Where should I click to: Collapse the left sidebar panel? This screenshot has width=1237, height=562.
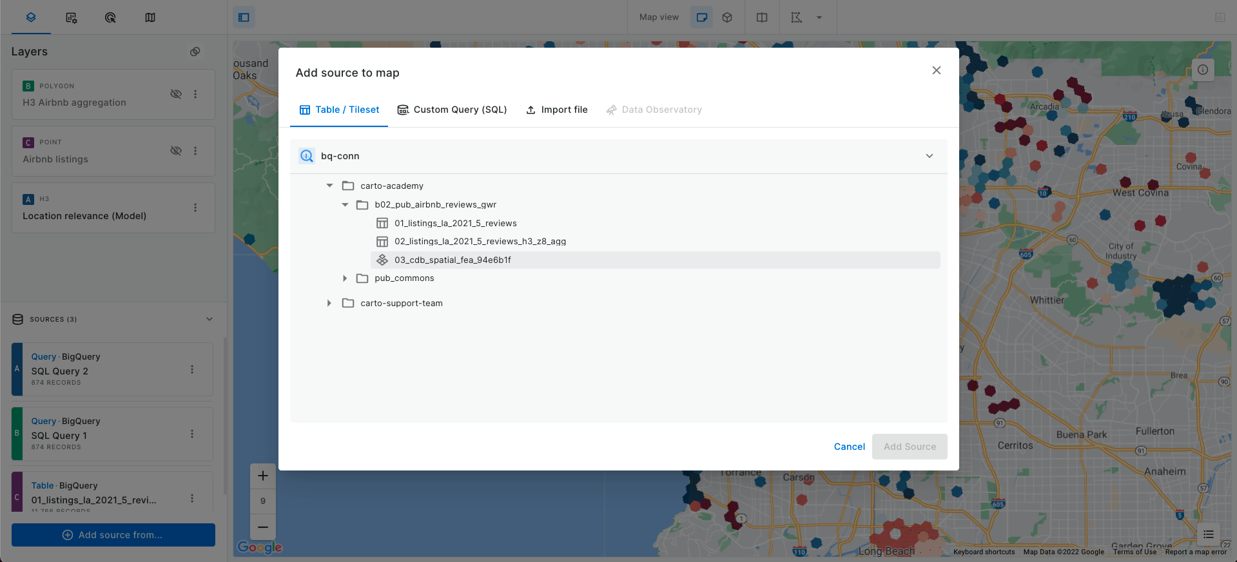coord(244,17)
